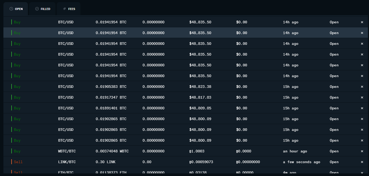Cancel the order priced $48,823.38
Viewport: 369px width, 176px height.
point(362,87)
